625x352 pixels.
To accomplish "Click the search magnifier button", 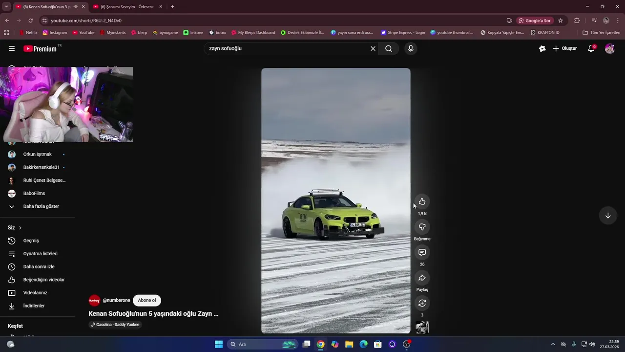I will pos(389,48).
